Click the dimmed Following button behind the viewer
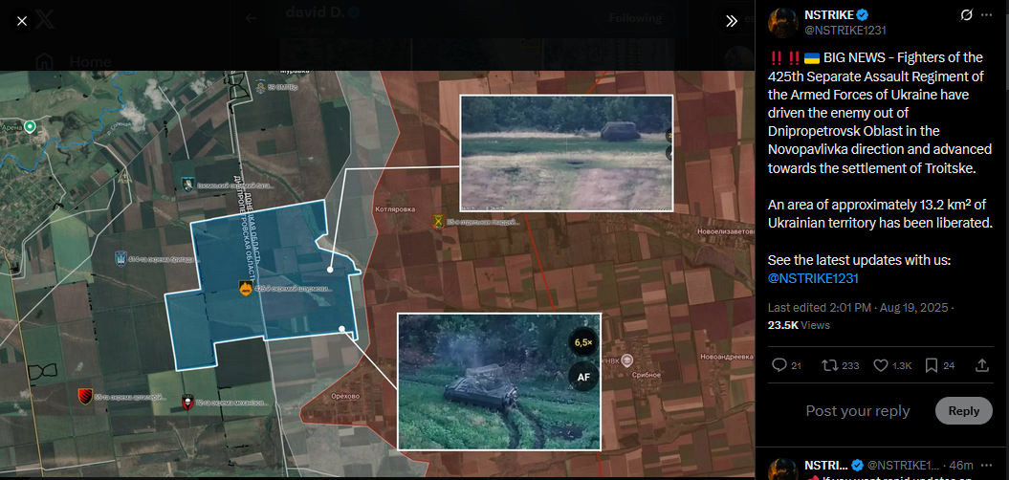The image size is (1009, 480). (636, 18)
